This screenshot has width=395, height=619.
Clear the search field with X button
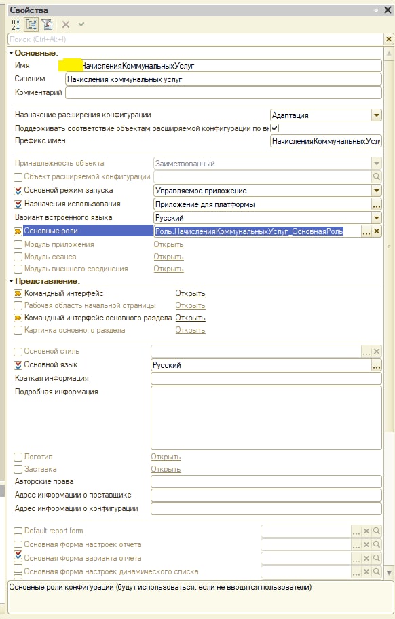389,39
